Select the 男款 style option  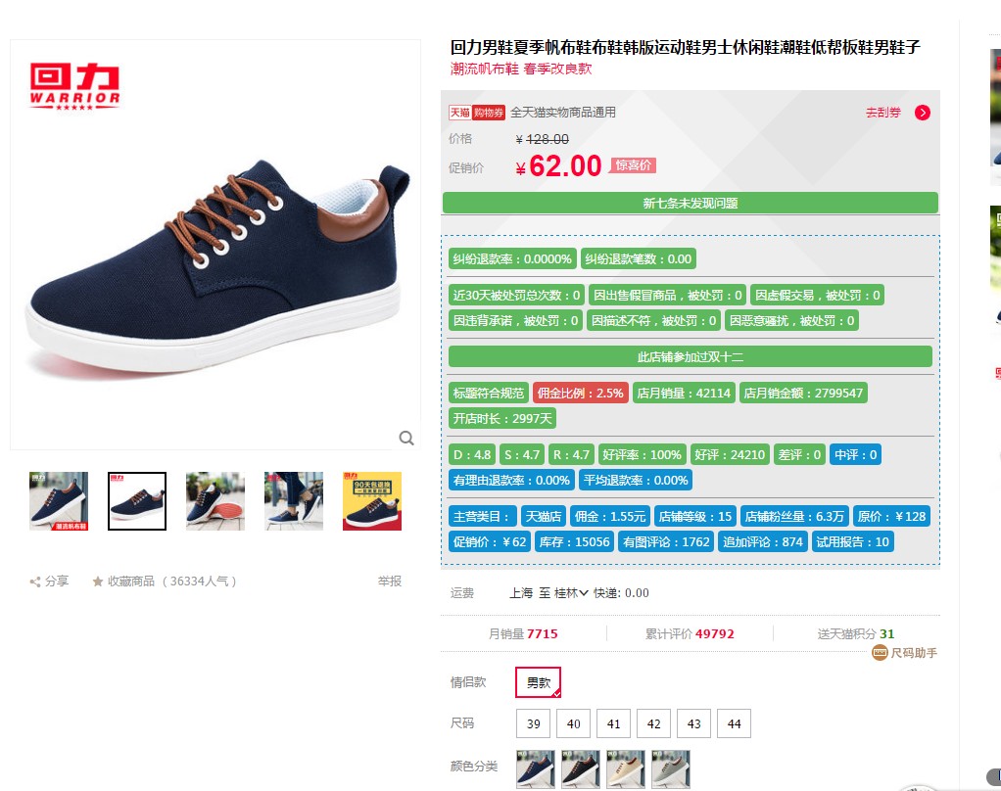[x=538, y=682]
